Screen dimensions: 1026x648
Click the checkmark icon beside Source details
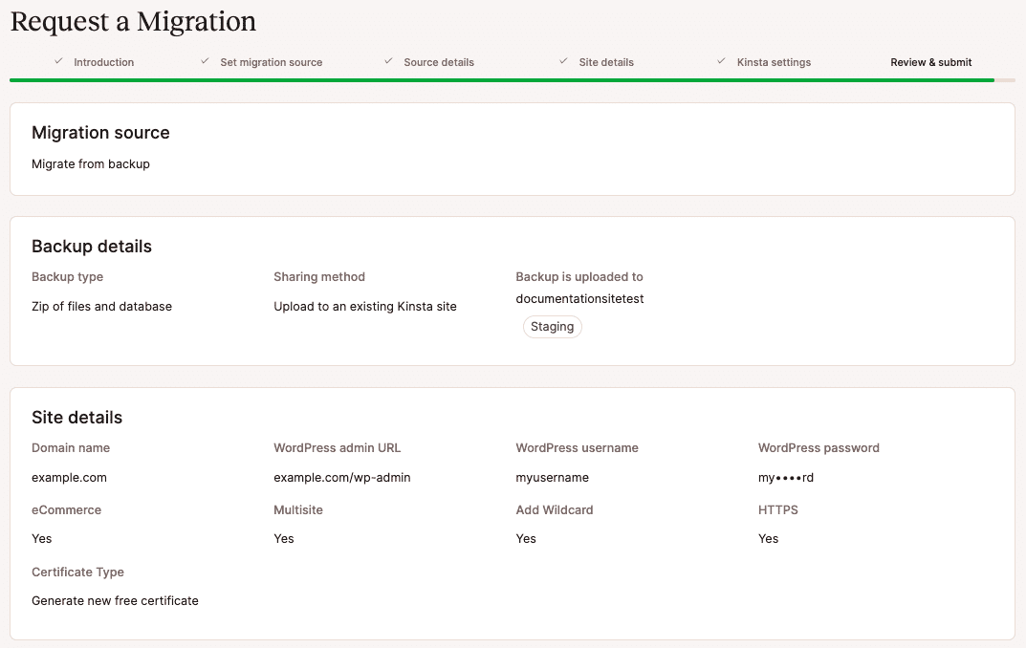coord(388,61)
